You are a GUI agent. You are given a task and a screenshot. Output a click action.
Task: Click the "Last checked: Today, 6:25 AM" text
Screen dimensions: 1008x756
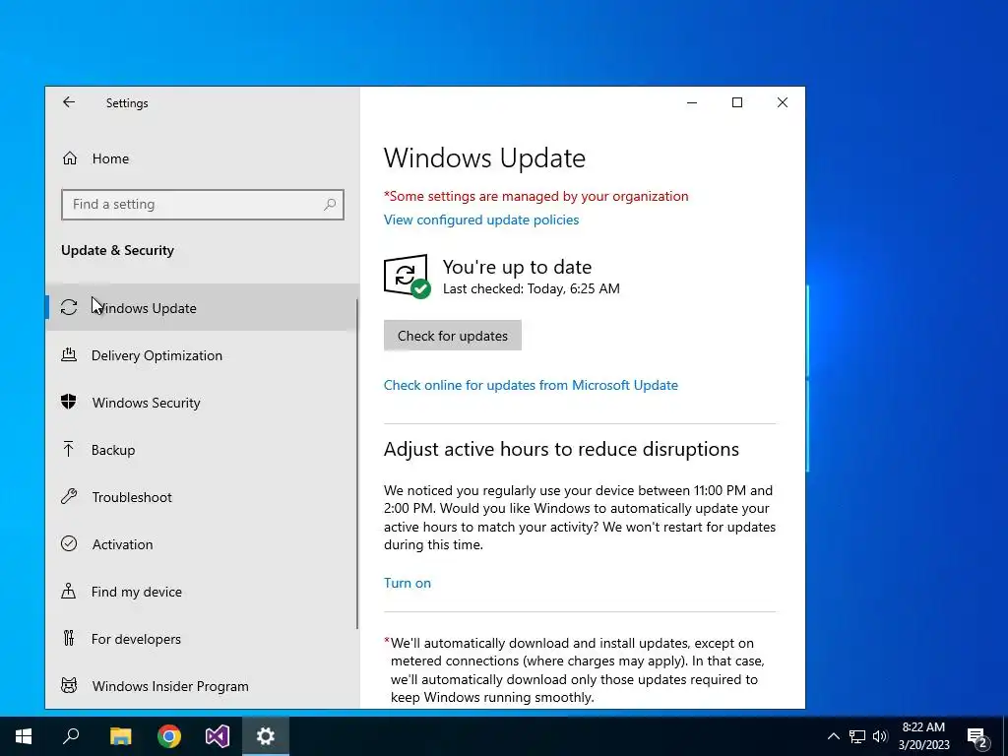coord(531,288)
